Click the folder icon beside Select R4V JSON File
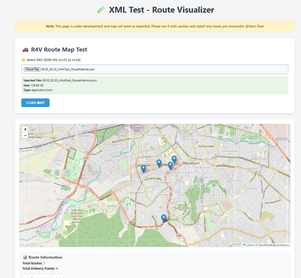Image resolution: width=301 pixels, height=278 pixels. [24, 60]
